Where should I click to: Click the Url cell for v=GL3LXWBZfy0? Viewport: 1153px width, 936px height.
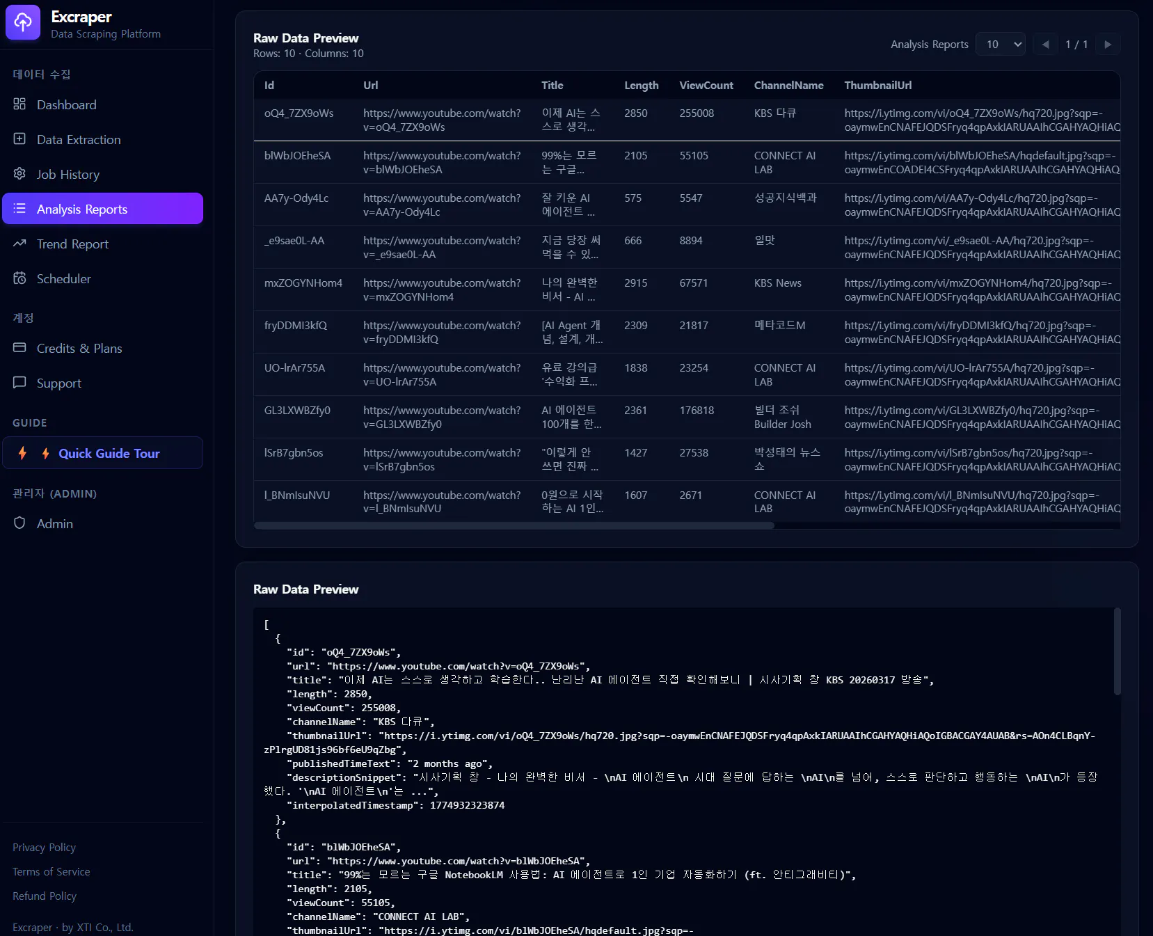442,418
